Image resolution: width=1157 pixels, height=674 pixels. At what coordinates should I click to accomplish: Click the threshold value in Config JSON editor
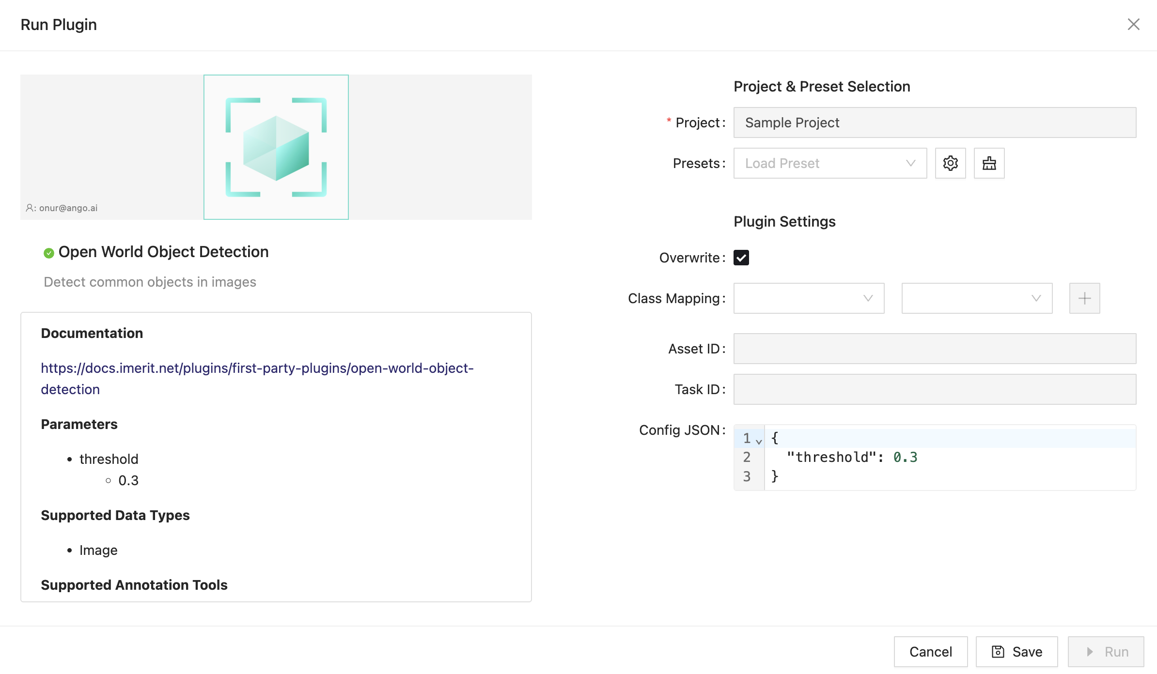905,457
